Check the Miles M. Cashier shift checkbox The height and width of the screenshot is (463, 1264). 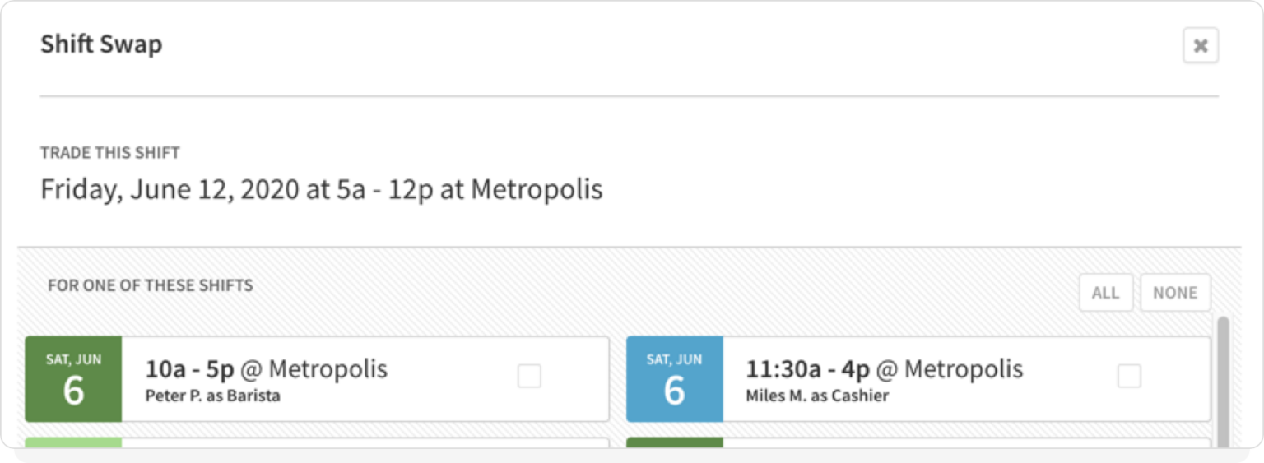tap(1129, 377)
